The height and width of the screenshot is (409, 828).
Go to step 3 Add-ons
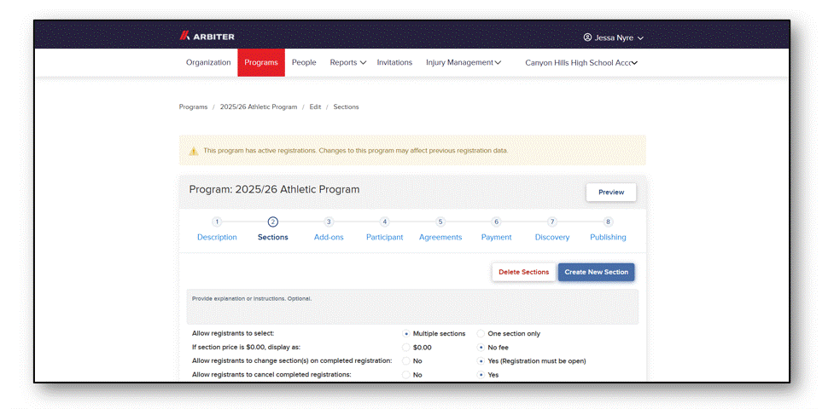(x=329, y=237)
